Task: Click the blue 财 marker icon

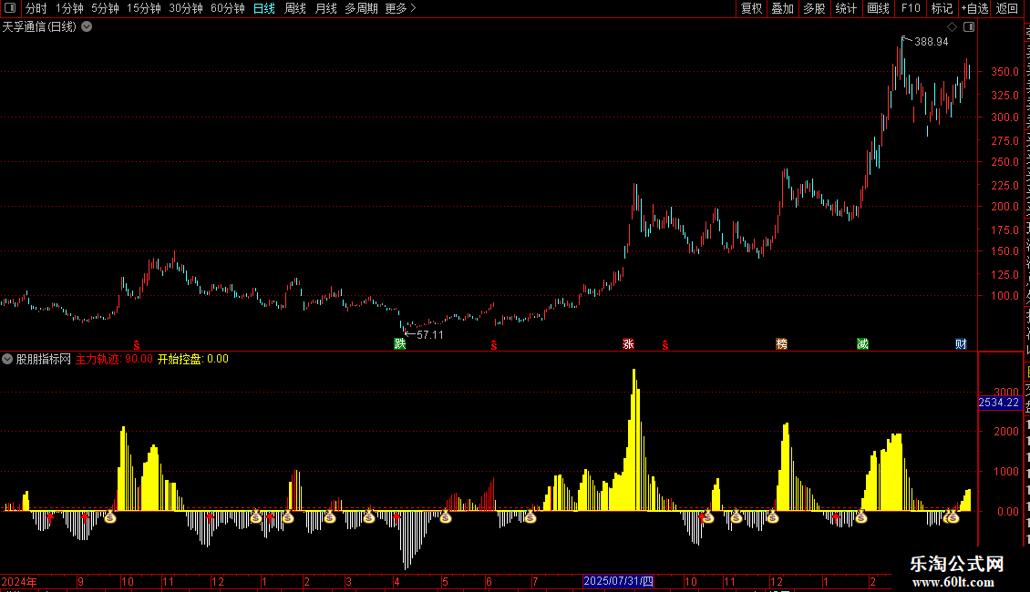Action: coord(961,344)
